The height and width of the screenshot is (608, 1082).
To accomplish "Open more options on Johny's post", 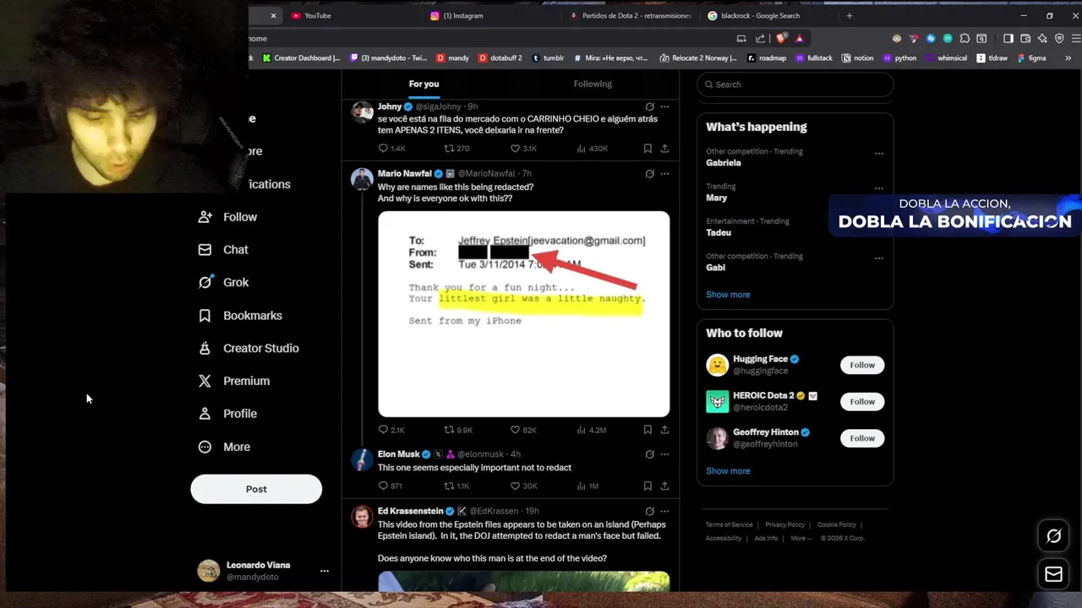I will click(664, 106).
